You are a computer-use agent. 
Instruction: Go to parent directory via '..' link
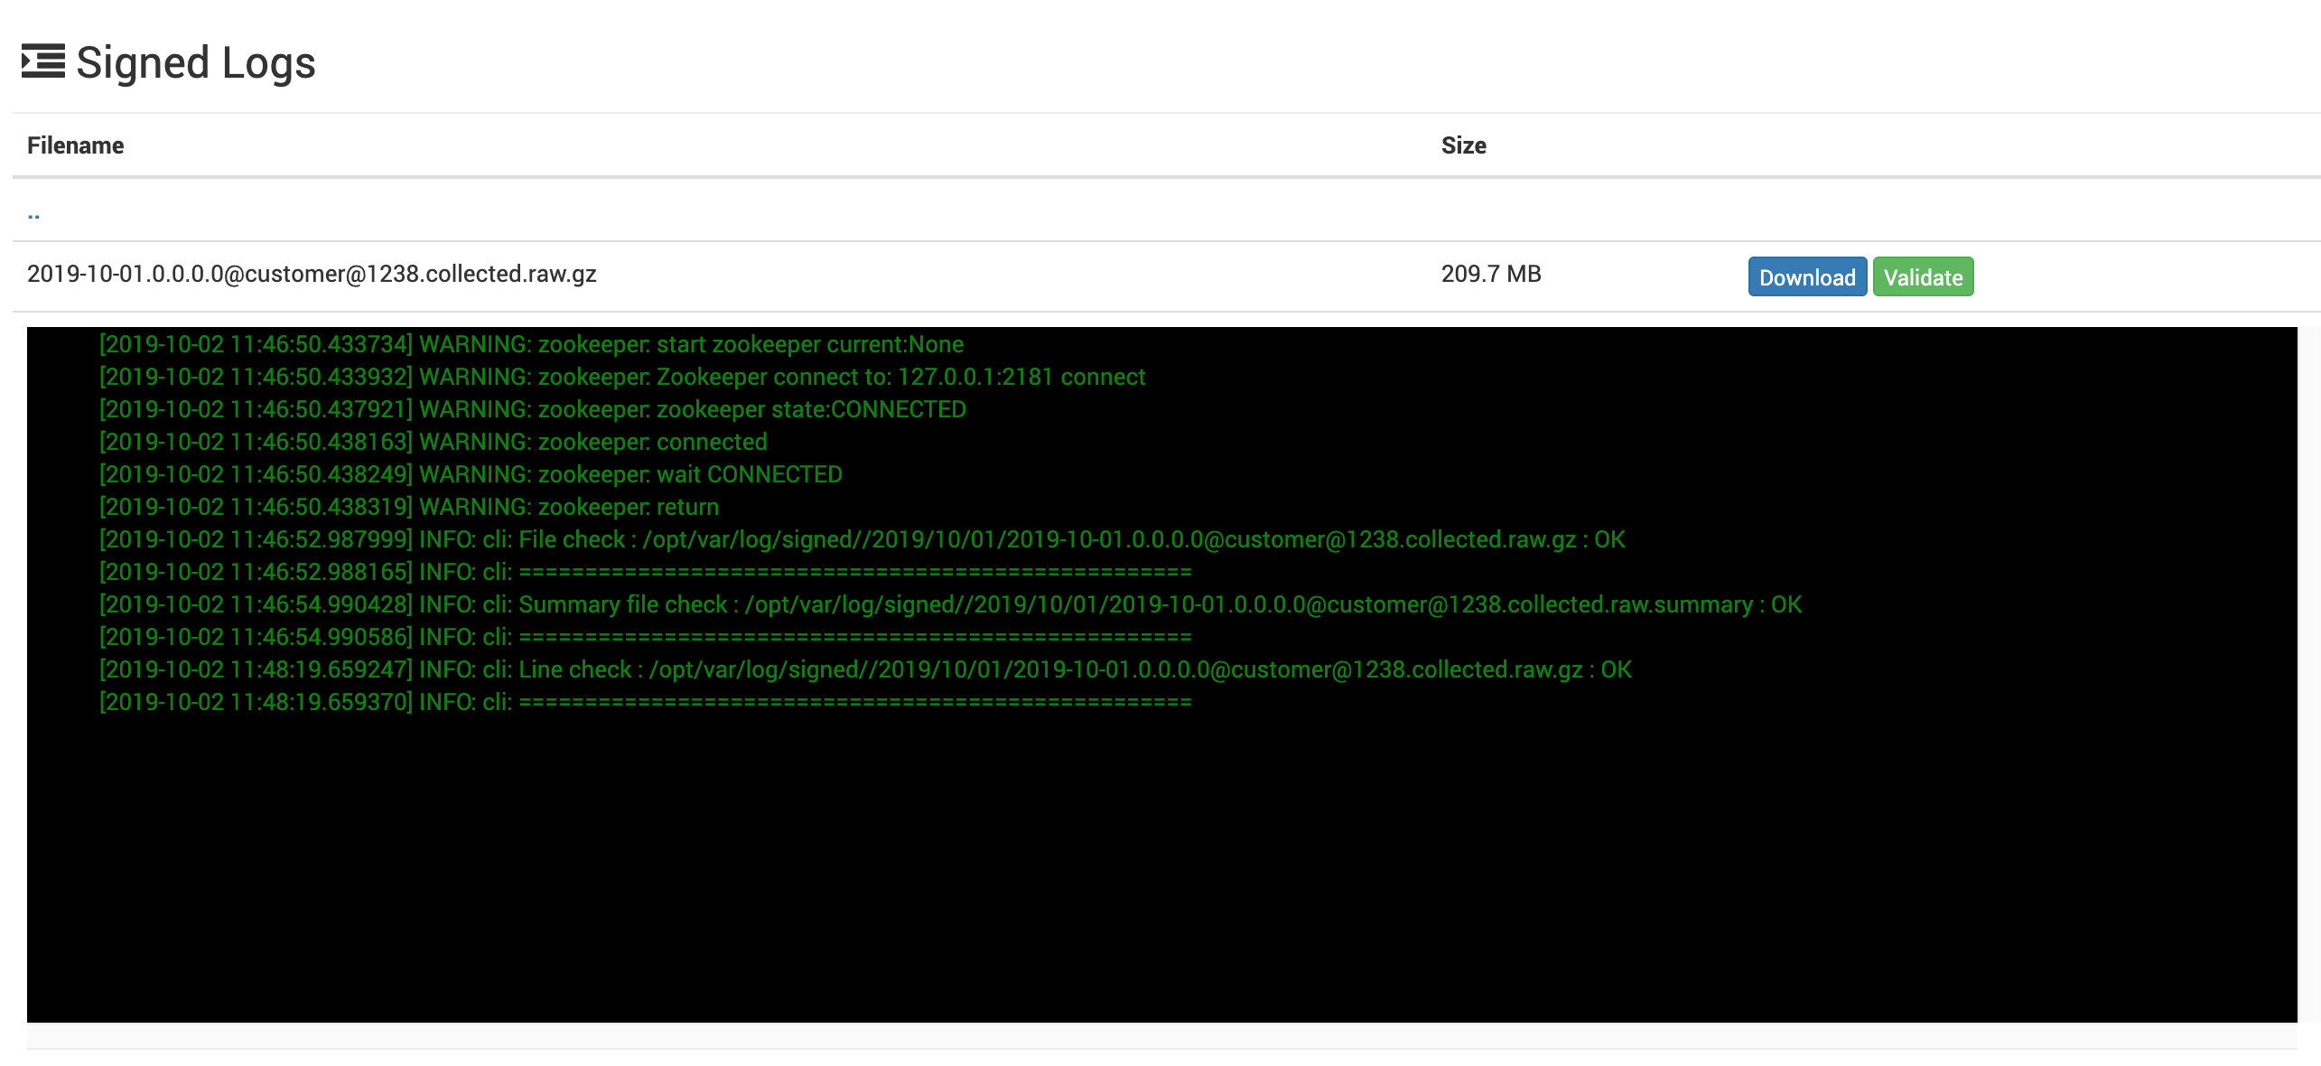tap(33, 214)
